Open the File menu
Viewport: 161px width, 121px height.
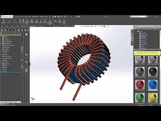pyautogui.click(x=16, y=16)
